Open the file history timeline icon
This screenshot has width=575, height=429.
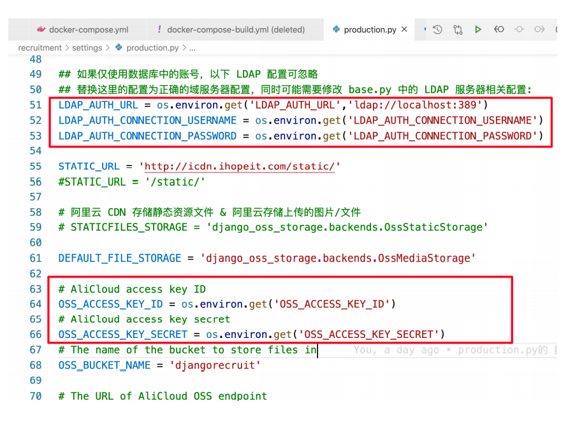[x=437, y=29]
